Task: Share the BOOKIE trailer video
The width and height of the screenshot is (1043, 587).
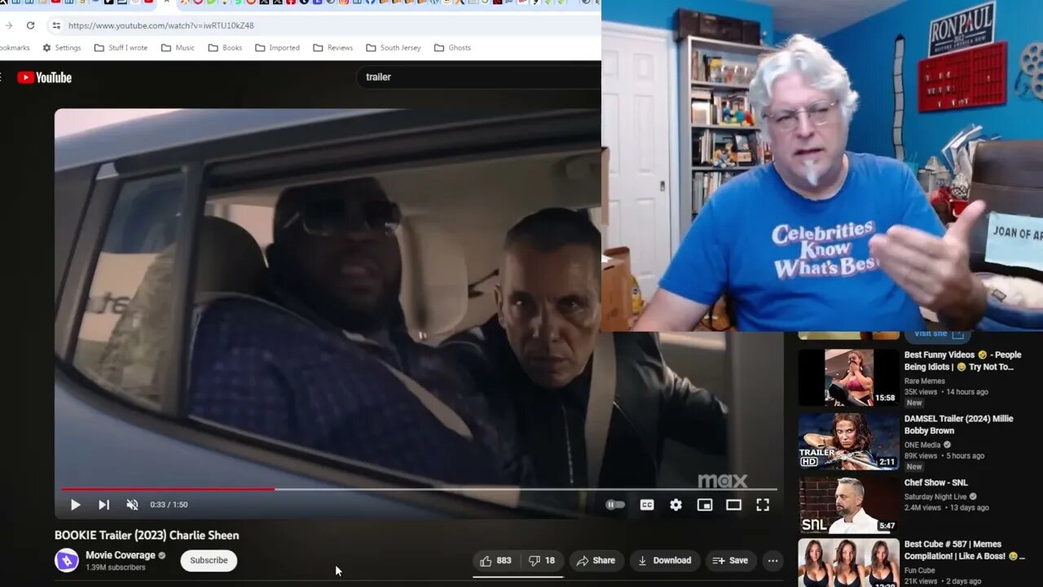Action: tap(596, 560)
